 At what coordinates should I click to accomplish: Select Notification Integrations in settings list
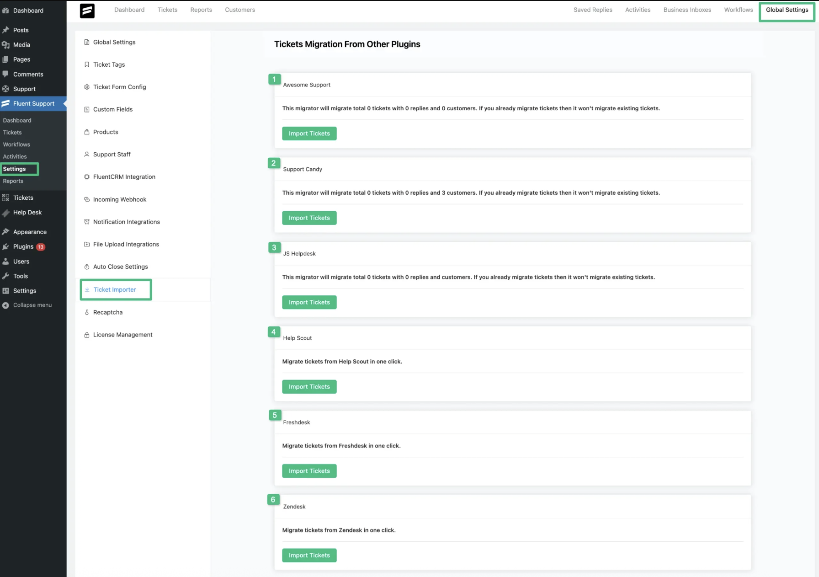126,222
